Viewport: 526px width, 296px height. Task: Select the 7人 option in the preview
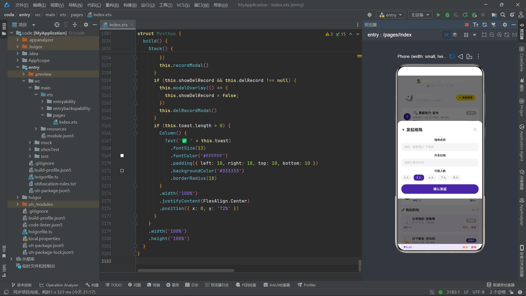[443, 178]
